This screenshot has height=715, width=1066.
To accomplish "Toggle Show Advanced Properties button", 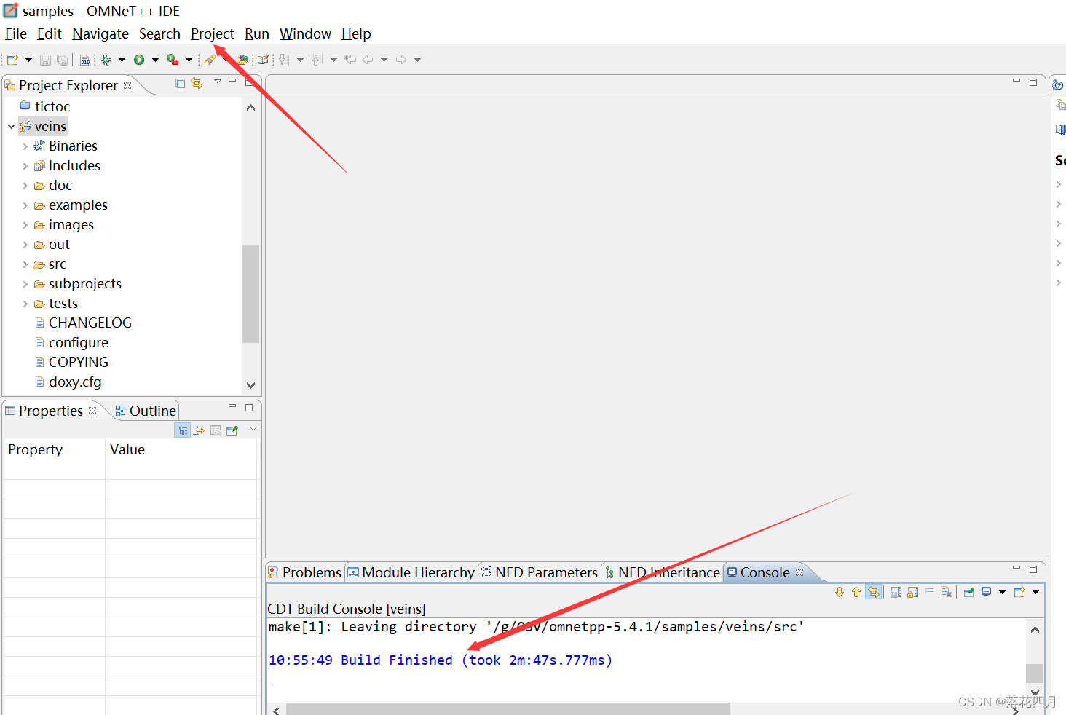I will (199, 430).
